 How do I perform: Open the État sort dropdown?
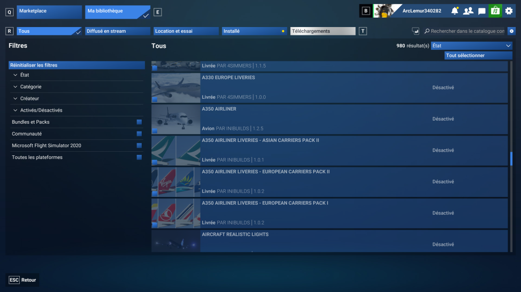472,46
